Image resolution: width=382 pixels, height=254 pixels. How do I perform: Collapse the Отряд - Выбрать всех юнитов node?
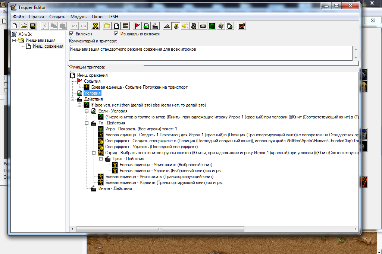click(x=94, y=153)
